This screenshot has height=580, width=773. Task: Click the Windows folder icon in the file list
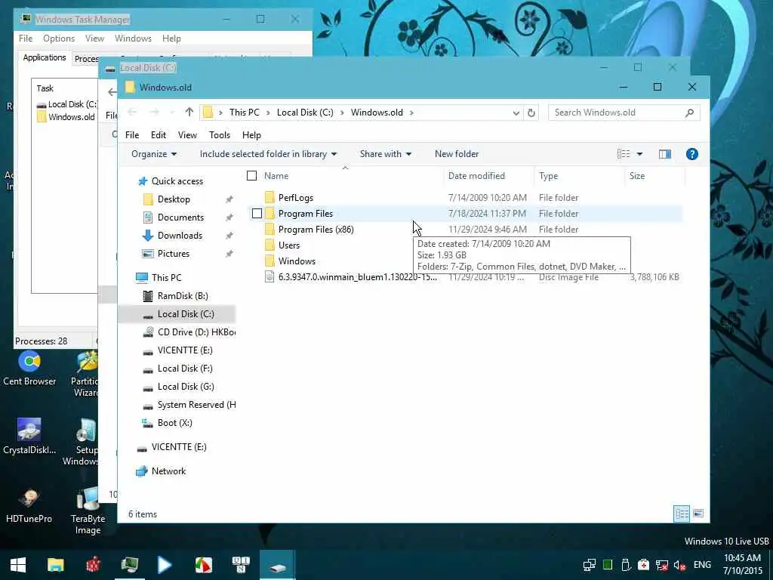coord(269,261)
